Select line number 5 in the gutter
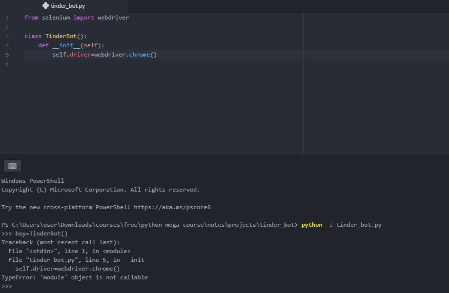Image resolution: width=449 pixels, height=293 pixels. pyautogui.click(x=7, y=55)
